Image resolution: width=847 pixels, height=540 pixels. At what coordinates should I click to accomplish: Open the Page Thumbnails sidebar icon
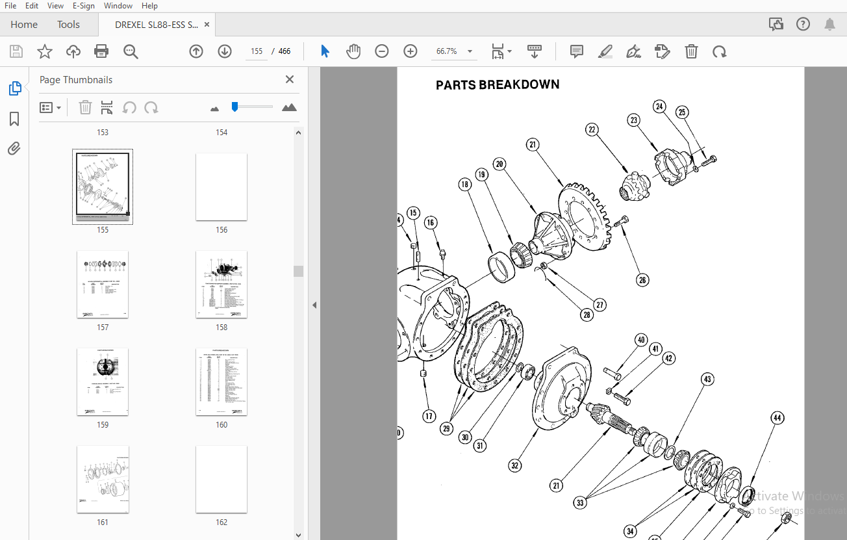pos(15,89)
